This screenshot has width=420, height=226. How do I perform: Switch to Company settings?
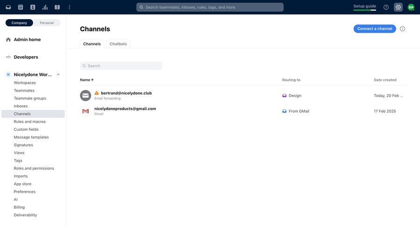[x=19, y=23]
